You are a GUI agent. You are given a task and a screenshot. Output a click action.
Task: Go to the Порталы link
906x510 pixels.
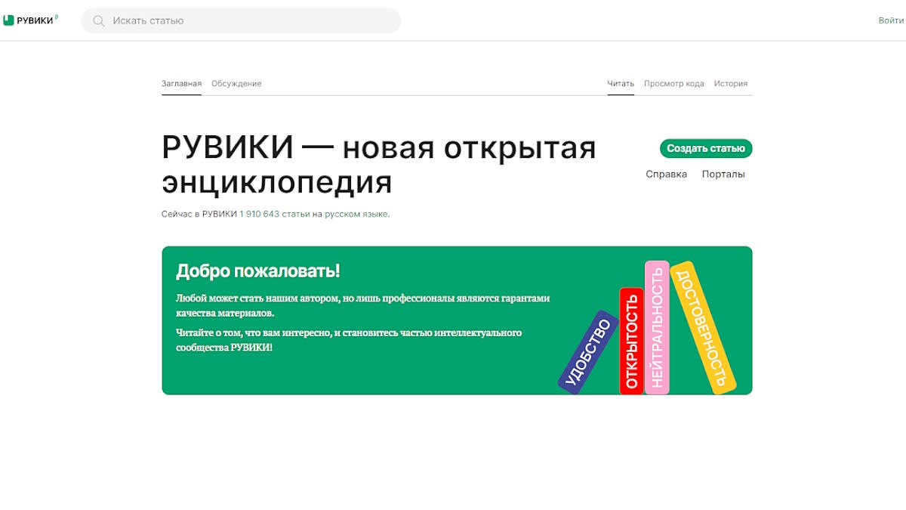pyautogui.click(x=723, y=175)
